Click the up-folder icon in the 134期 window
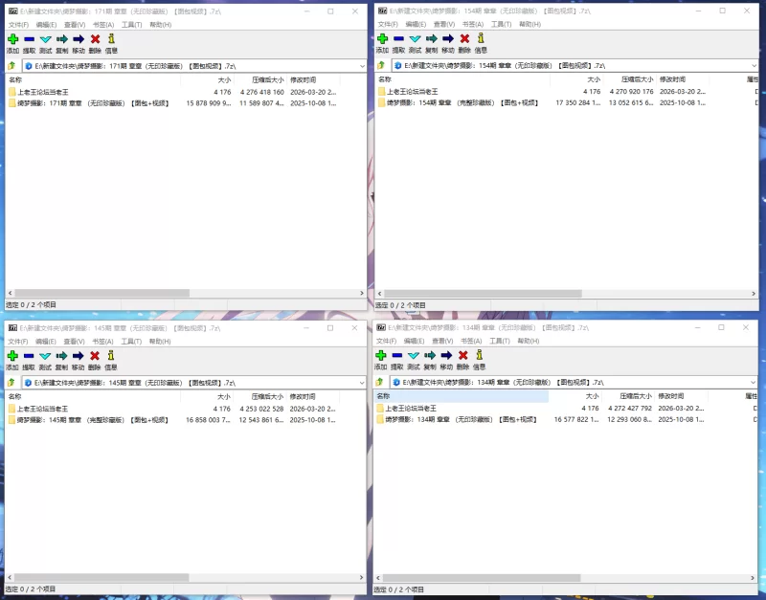 pos(381,382)
